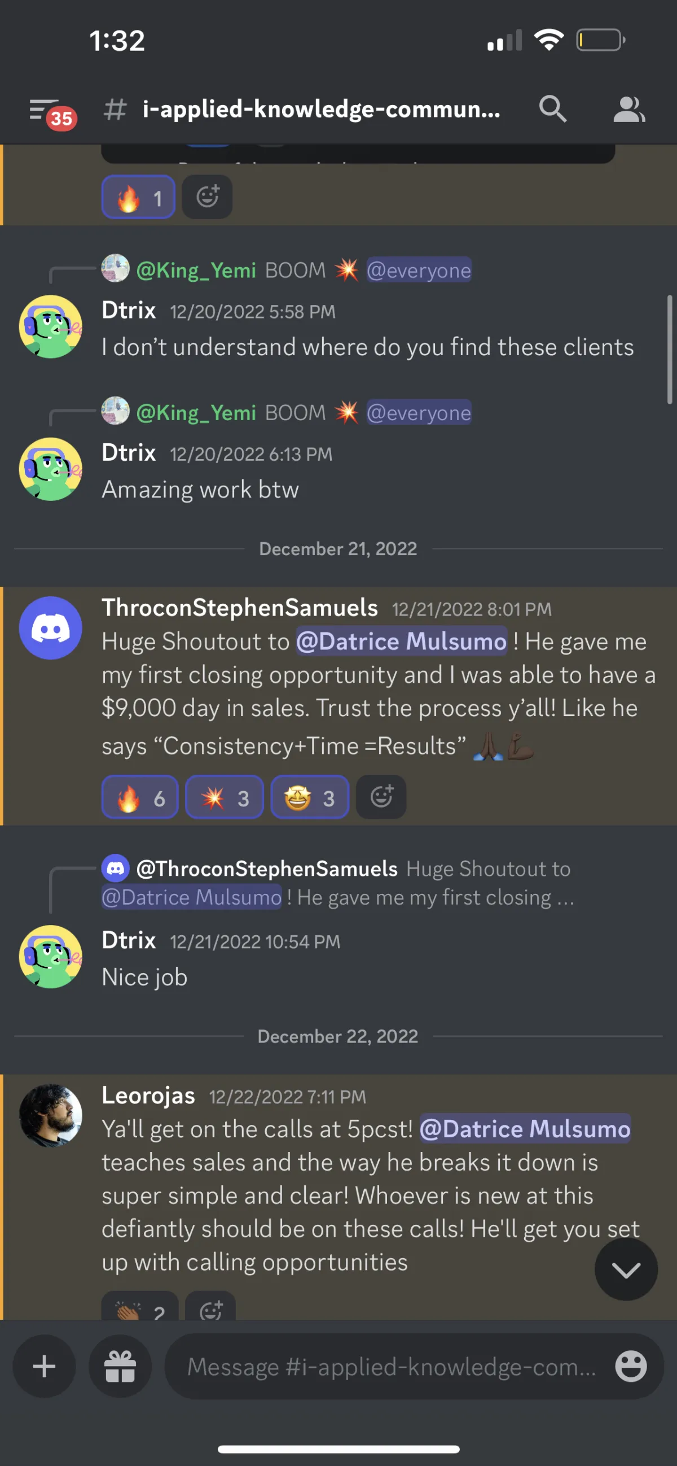Image resolution: width=677 pixels, height=1466 pixels.
Task: Tap the @Datrice Mulsumo mention in Leorojas message
Action: (x=525, y=1129)
